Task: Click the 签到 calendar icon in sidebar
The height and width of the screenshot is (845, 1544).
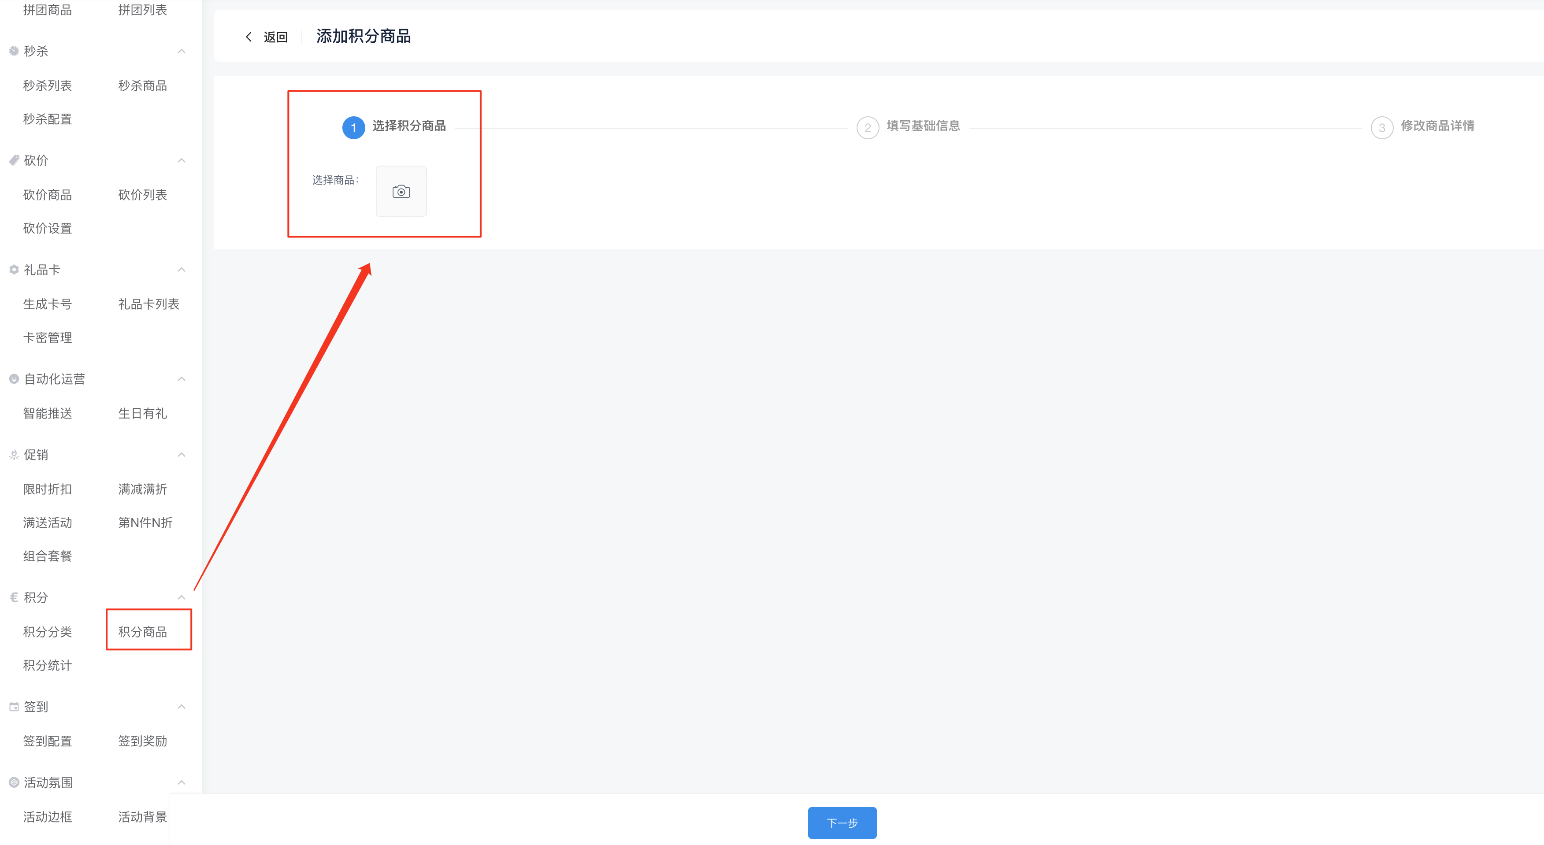Action: (x=14, y=707)
